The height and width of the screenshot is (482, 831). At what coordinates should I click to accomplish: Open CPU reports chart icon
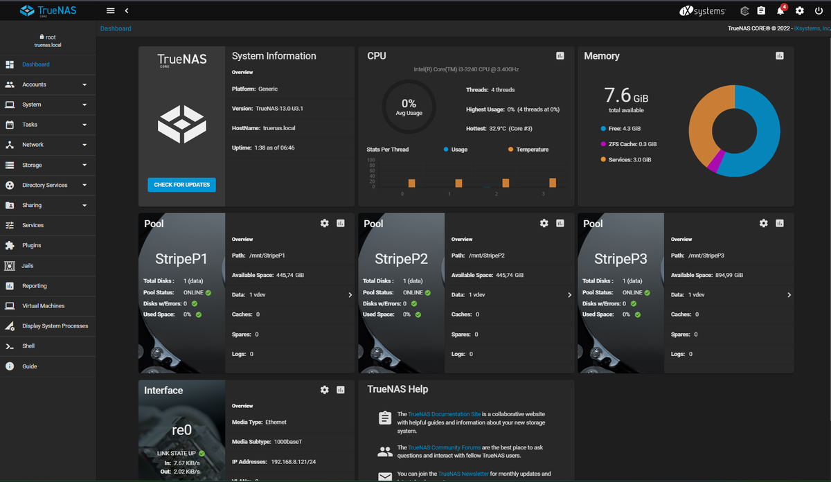click(560, 56)
